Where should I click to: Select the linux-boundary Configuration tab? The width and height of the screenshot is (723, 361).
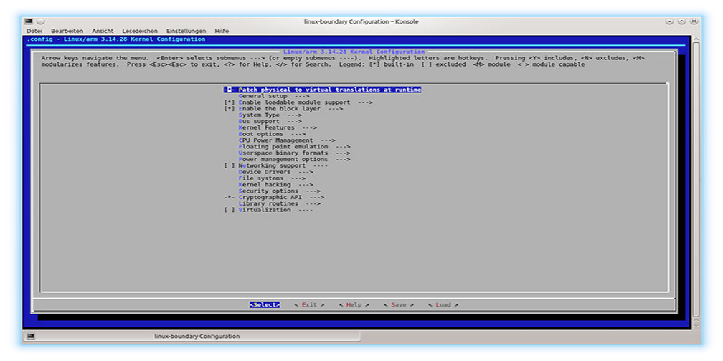coord(197,336)
